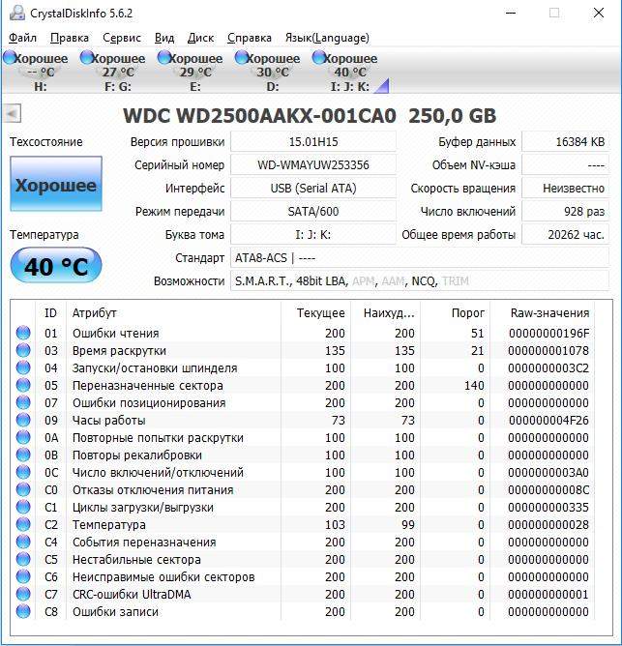Click the Хорошее health status button
Image resolution: width=622 pixels, height=646 pixels.
tap(56, 184)
